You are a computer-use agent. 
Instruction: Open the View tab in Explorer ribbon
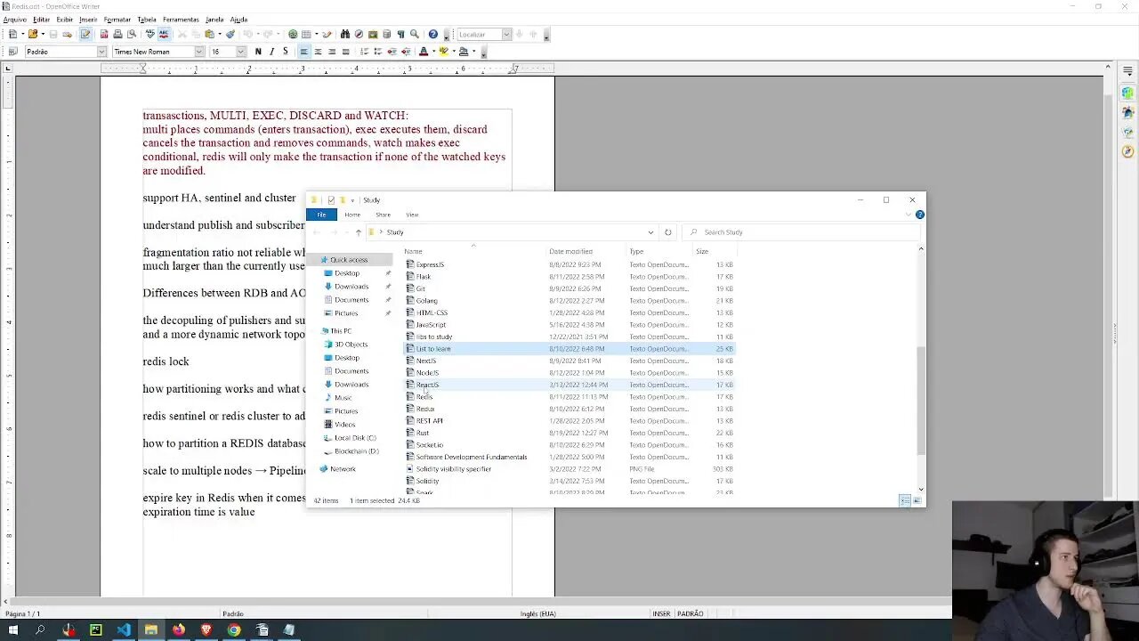(x=412, y=215)
